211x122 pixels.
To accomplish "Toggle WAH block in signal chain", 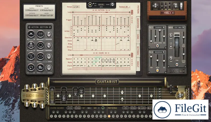I will (x=181, y=71).
